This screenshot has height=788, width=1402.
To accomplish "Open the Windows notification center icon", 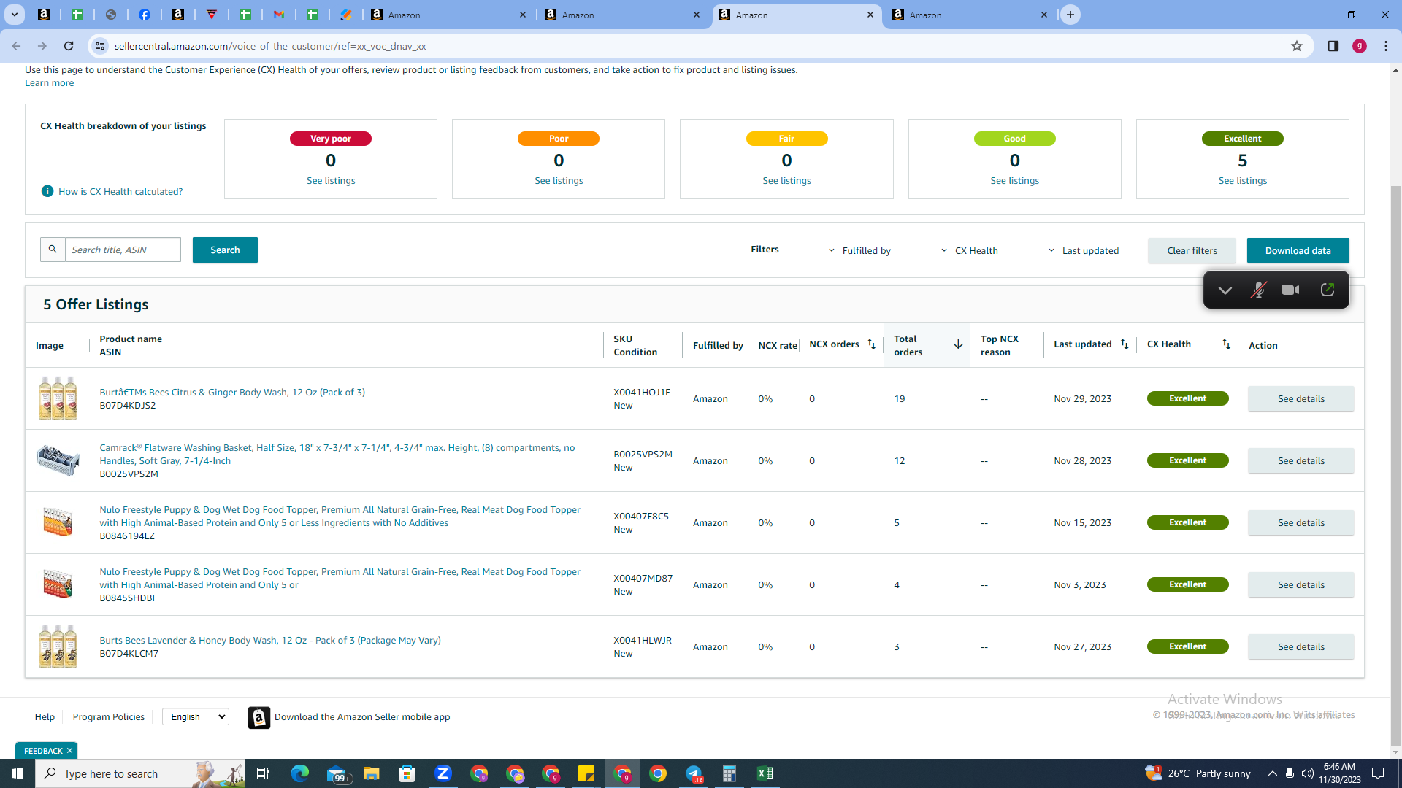I will (x=1379, y=773).
